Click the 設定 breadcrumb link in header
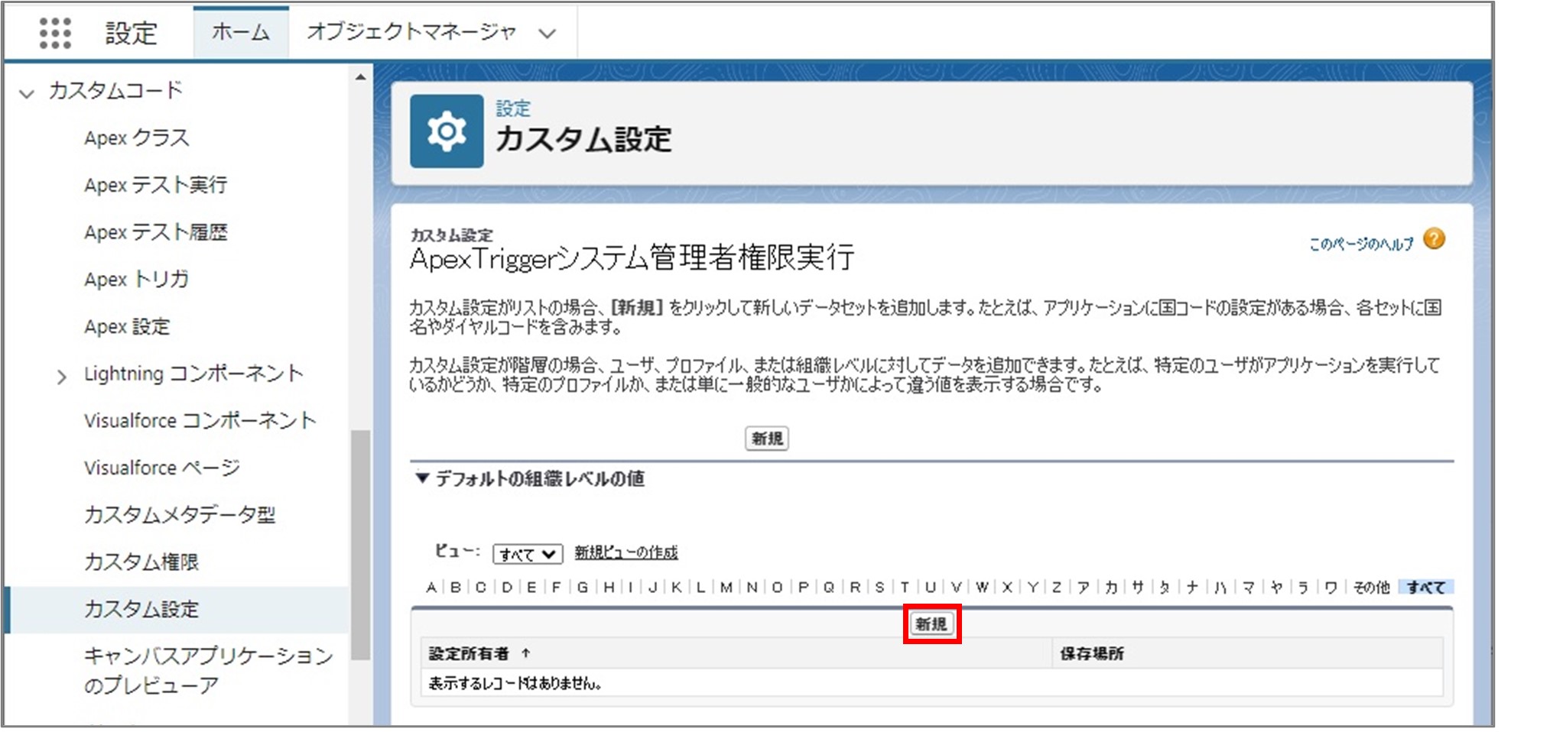This screenshot has height=732, width=1550. [513, 109]
